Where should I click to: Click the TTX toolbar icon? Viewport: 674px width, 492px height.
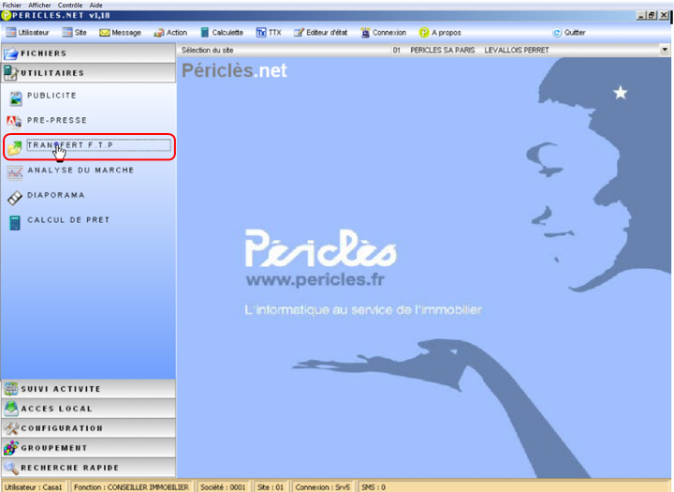point(262,33)
